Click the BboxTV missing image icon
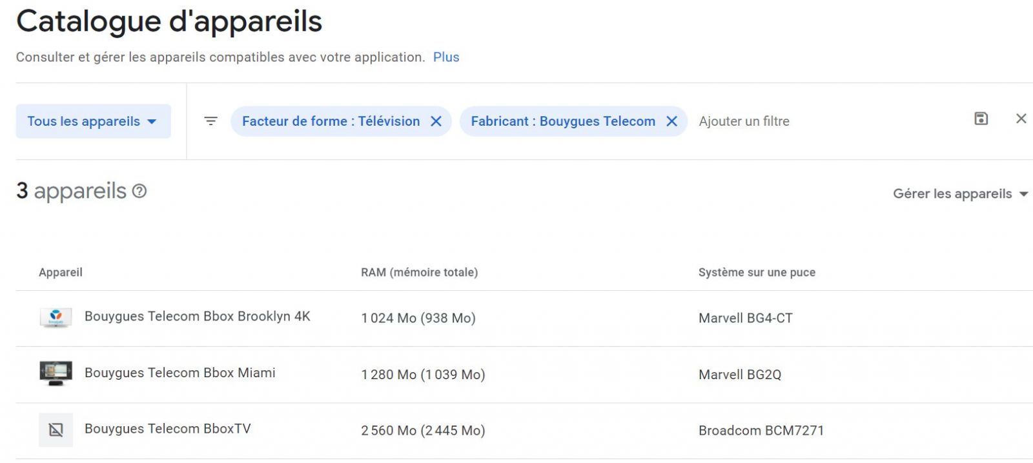The height and width of the screenshot is (463, 1033). pyautogui.click(x=56, y=430)
